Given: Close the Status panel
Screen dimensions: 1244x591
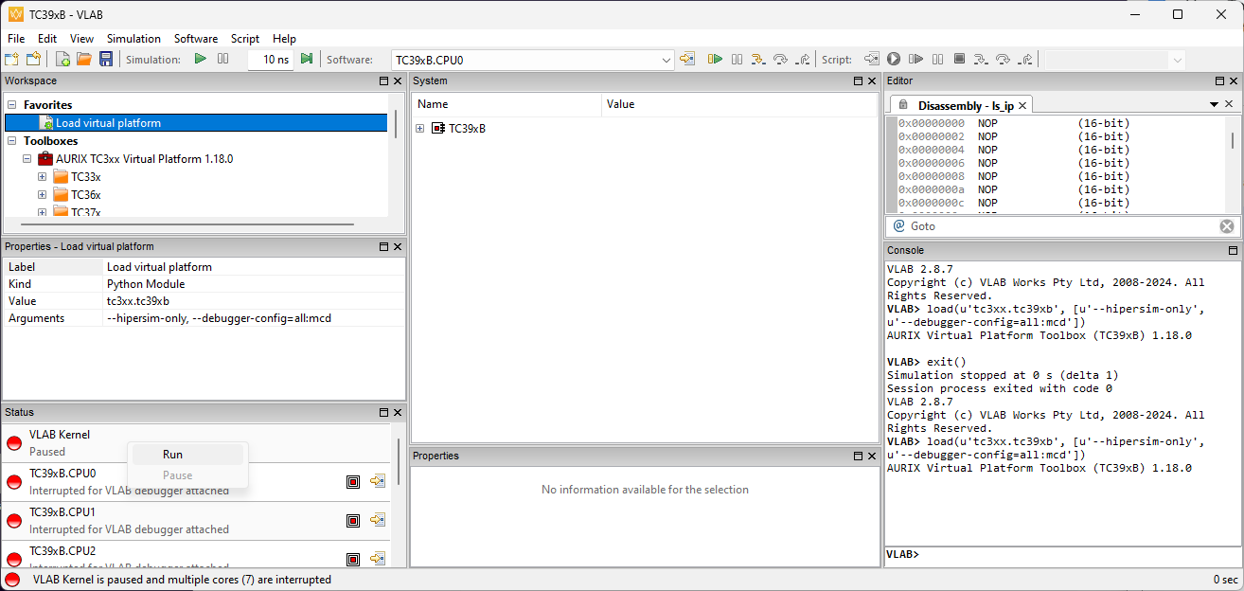Looking at the screenshot, I should point(398,413).
